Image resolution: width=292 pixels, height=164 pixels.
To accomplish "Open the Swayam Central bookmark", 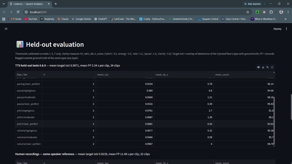I will point(208,19).
